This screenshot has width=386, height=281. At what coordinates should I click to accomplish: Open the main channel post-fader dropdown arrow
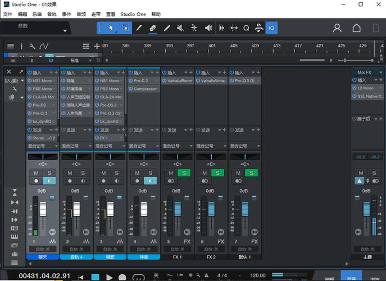pyautogui.click(x=376, y=119)
